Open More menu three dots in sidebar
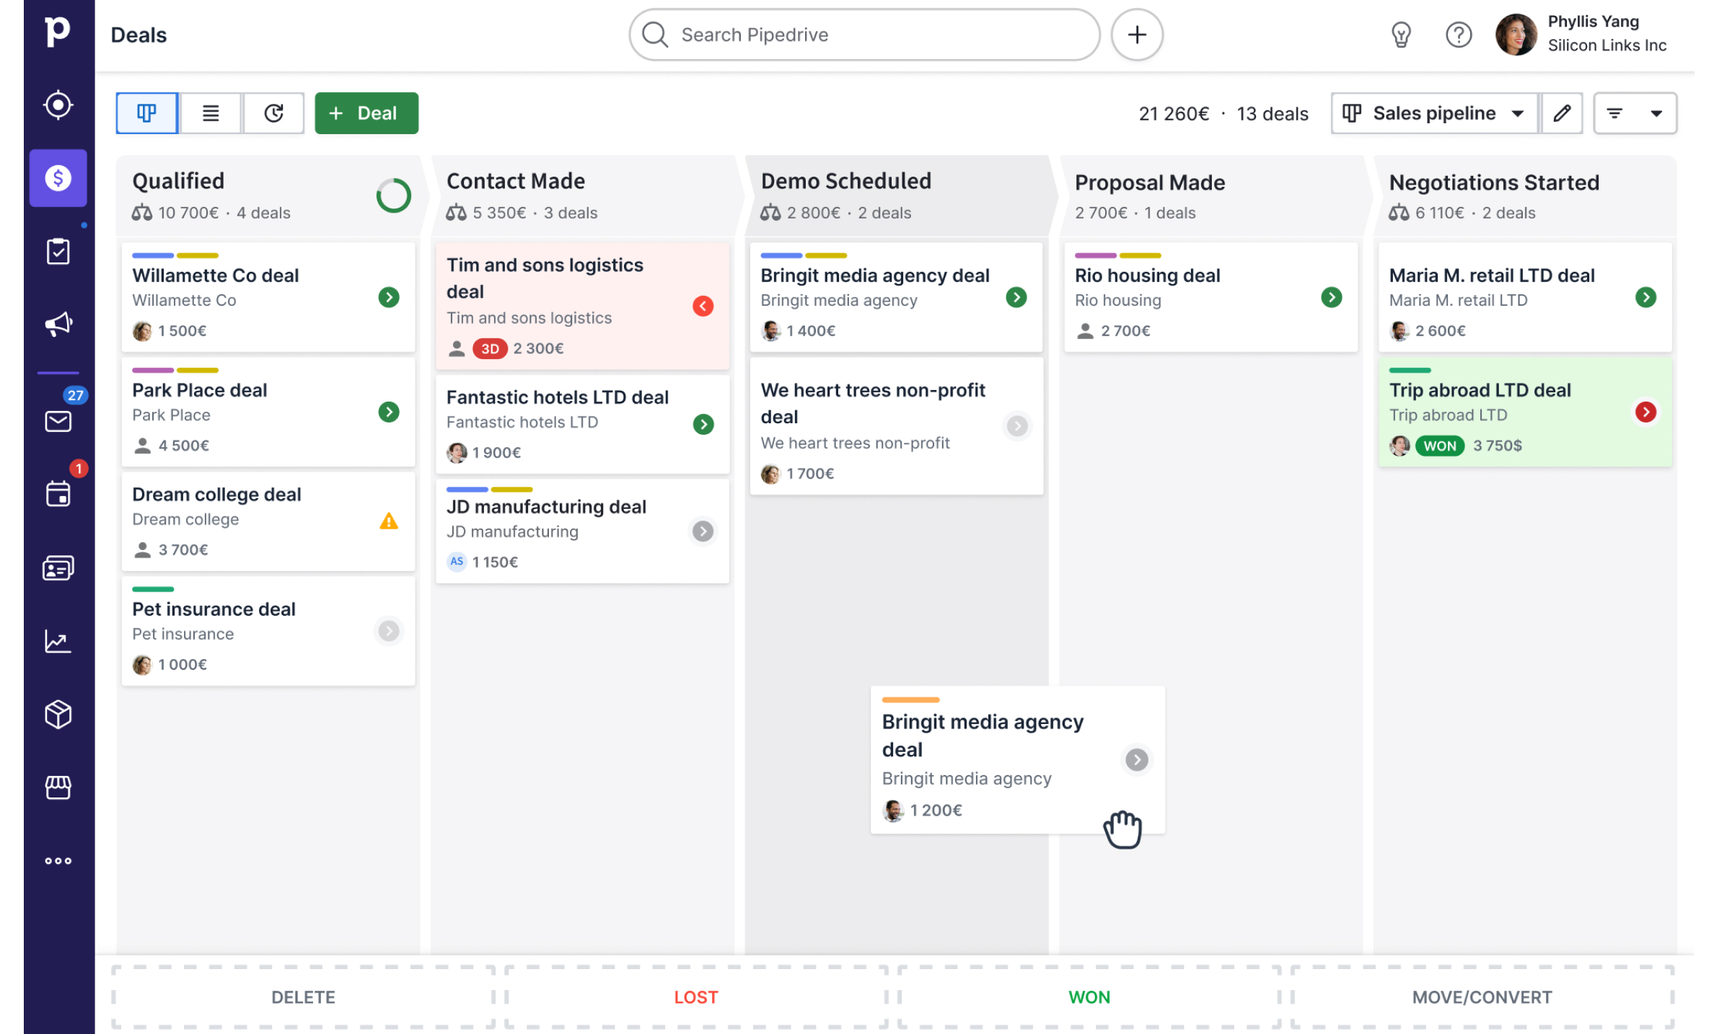The width and height of the screenshot is (1727, 1034). [58, 860]
